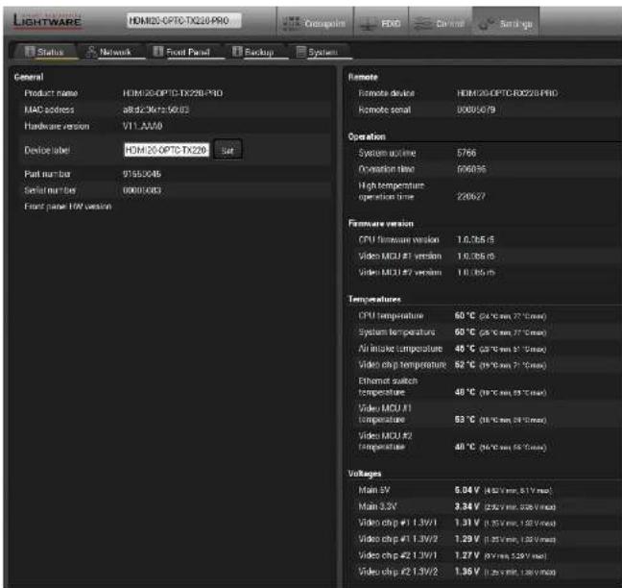Select the System uptime value 5766

466,153
